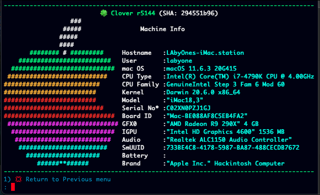The image size is (320, 195).
Task: Click the Brand label
Action: click(131, 163)
